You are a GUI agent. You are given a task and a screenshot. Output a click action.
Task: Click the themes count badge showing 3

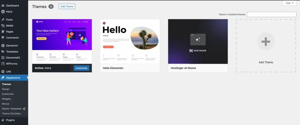tap(51, 6)
